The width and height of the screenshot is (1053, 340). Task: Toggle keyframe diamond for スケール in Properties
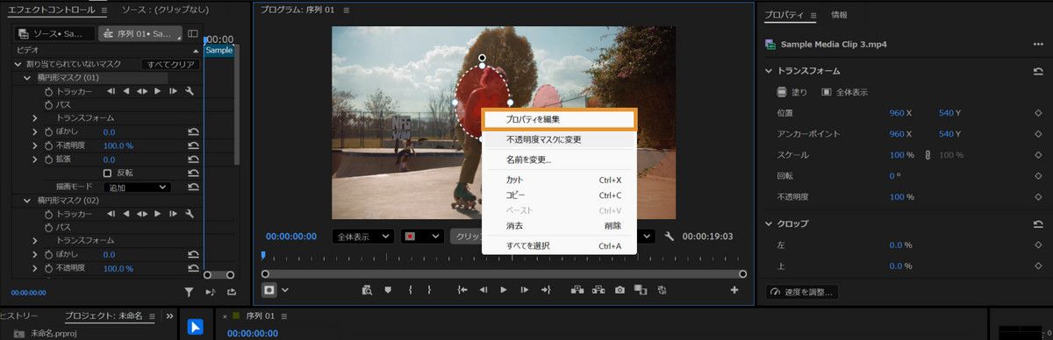pyautogui.click(x=1038, y=155)
